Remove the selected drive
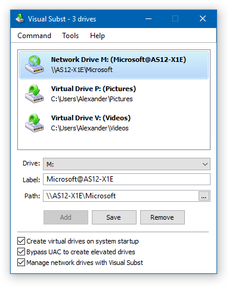Viewport: 229px width, 287px height. 162,217
